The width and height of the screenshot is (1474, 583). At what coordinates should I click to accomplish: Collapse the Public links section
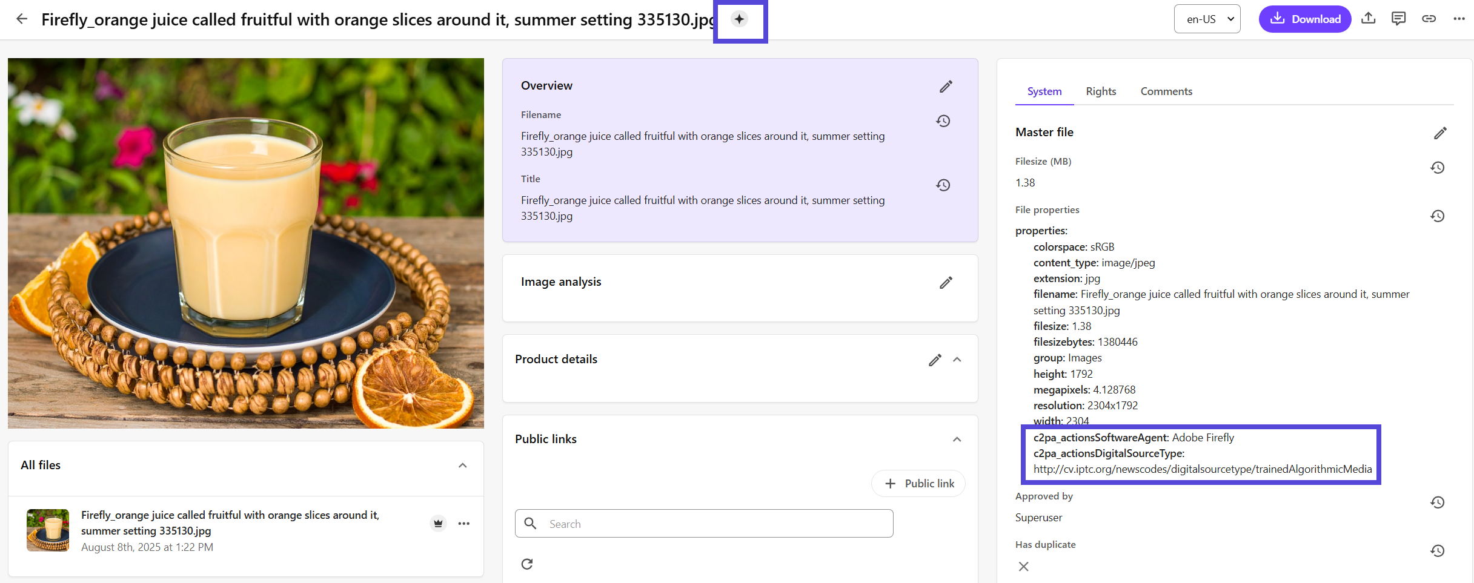[957, 439]
